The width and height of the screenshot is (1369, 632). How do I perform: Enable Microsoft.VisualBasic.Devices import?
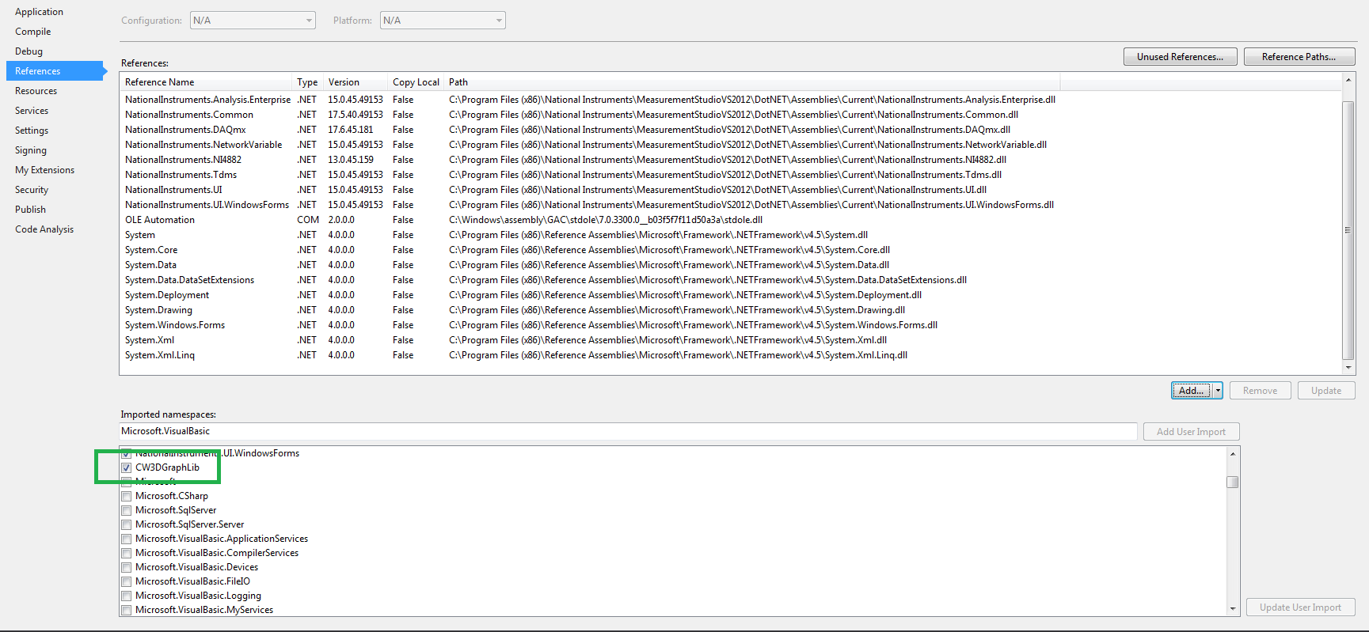[126, 567]
